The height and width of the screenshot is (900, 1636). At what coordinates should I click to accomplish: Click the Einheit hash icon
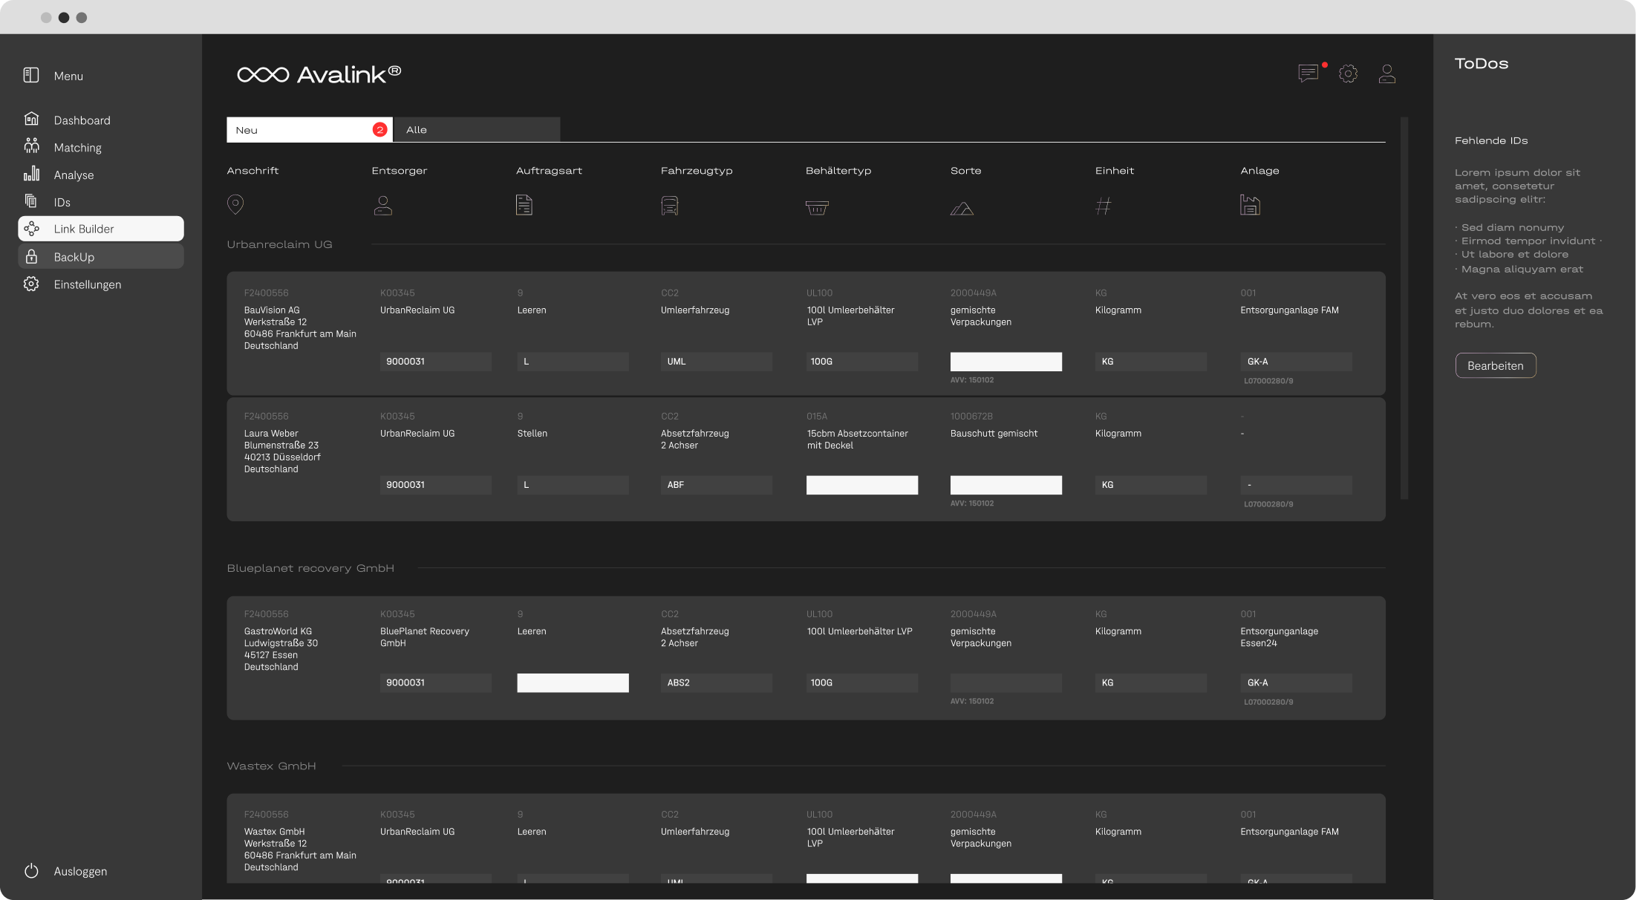[x=1103, y=206]
